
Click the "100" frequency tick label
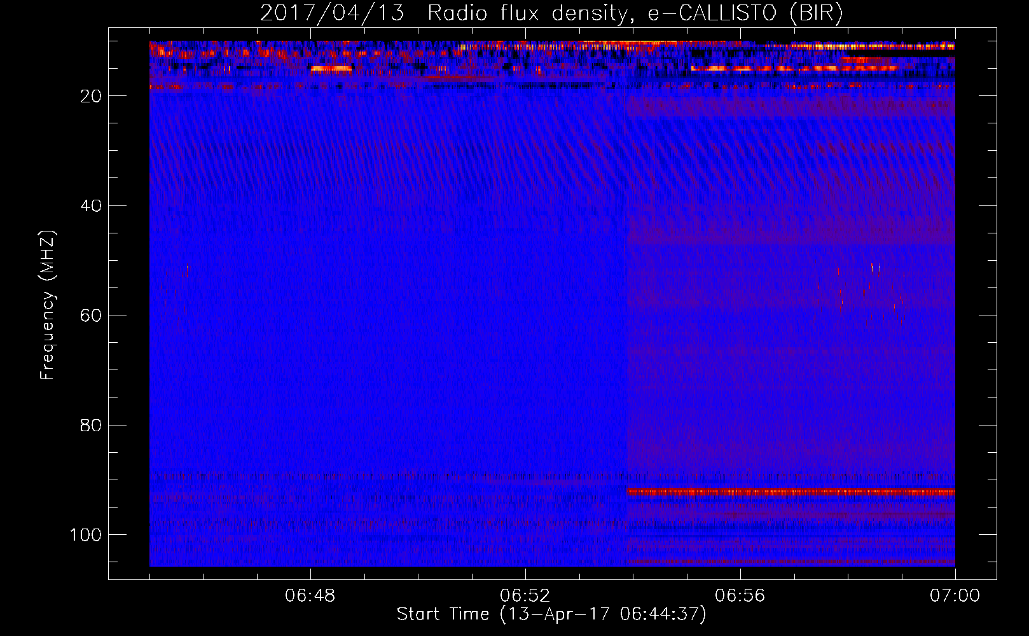click(86, 535)
